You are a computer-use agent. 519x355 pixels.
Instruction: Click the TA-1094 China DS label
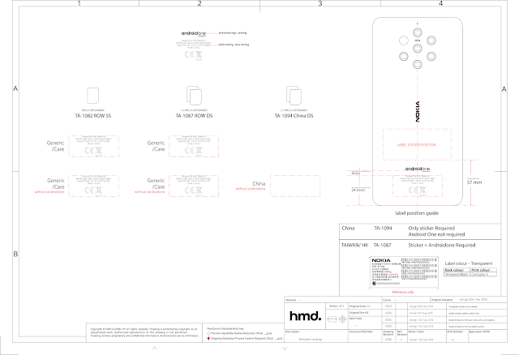[x=294, y=116]
